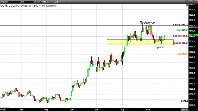Viewport: 198px width, 111px height.
Task: Select the 1.618 (1560.2) Fibonacci label
Action: click(180, 25)
